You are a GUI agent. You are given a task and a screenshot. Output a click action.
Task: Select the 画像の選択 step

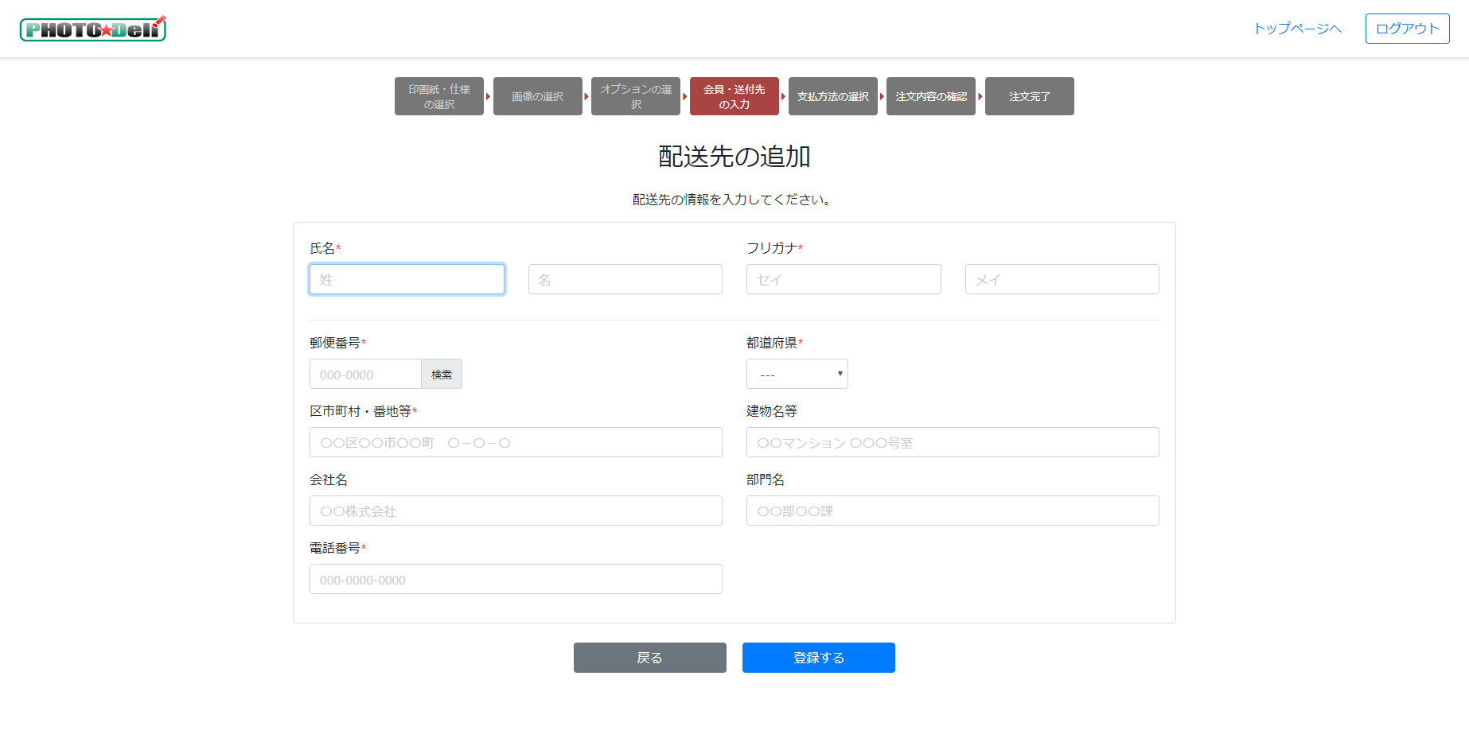tap(537, 96)
